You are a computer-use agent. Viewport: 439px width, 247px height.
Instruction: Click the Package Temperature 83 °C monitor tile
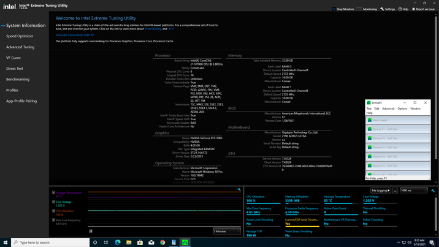[x=341, y=199]
